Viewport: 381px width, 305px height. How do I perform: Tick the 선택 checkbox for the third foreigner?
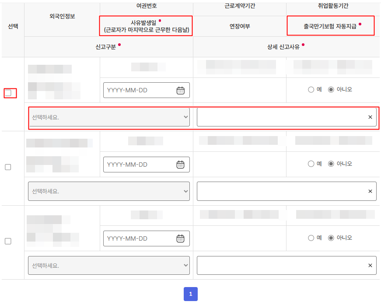coord(8,241)
